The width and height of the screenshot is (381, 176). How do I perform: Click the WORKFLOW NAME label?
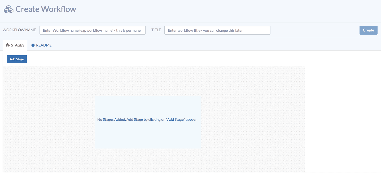point(19,30)
